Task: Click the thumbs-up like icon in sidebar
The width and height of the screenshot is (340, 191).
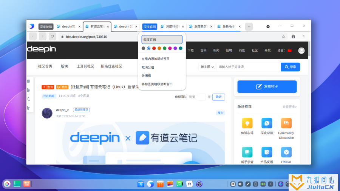Action: (28, 90)
